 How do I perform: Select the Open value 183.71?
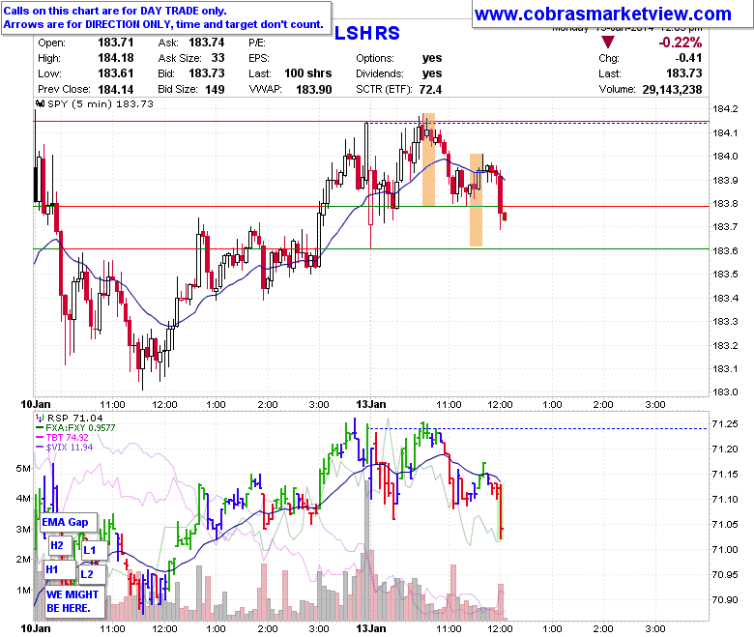(115, 43)
